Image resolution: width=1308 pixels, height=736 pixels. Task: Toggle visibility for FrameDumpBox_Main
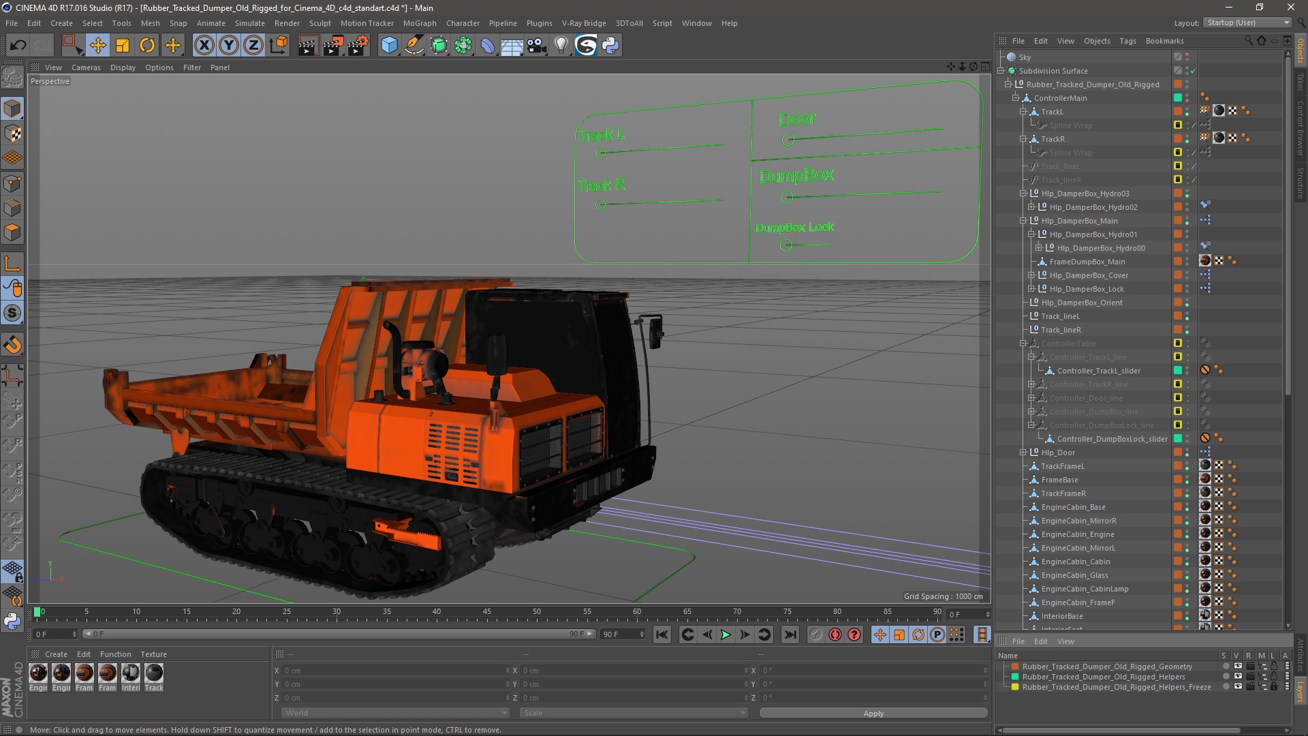point(1187,262)
